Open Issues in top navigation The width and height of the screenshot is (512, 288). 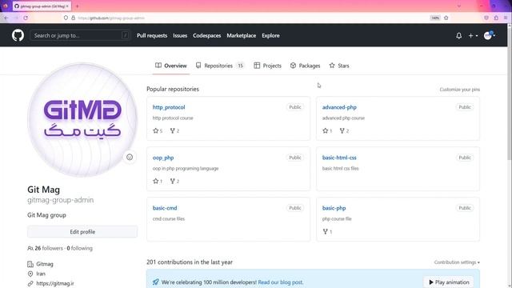[x=180, y=35]
